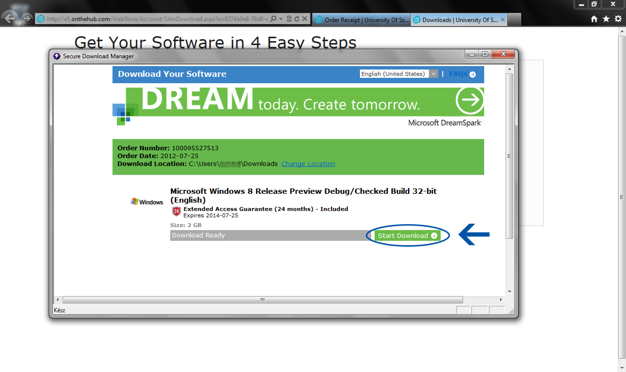626x372 pixels.
Task: Click the Download Your Software header text
Action: (172, 74)
